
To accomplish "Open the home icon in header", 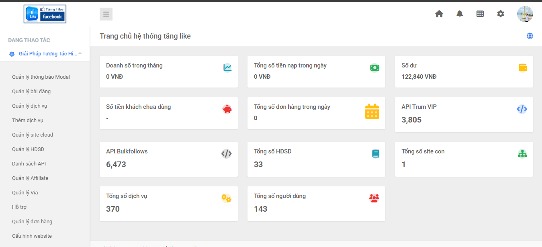I will pyautogui.click(x=439, y=14).
